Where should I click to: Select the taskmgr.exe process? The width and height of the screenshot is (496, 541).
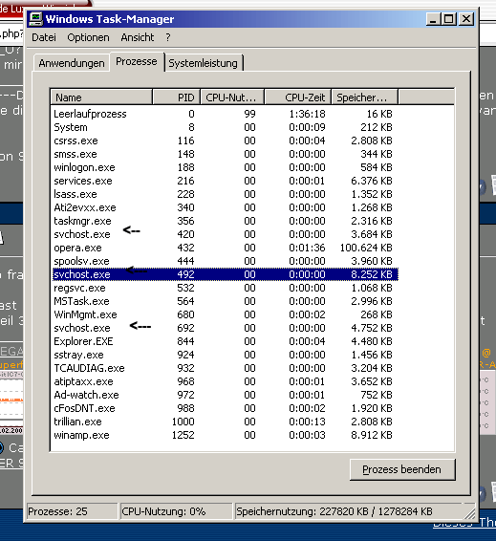click(x=226, y=221)
